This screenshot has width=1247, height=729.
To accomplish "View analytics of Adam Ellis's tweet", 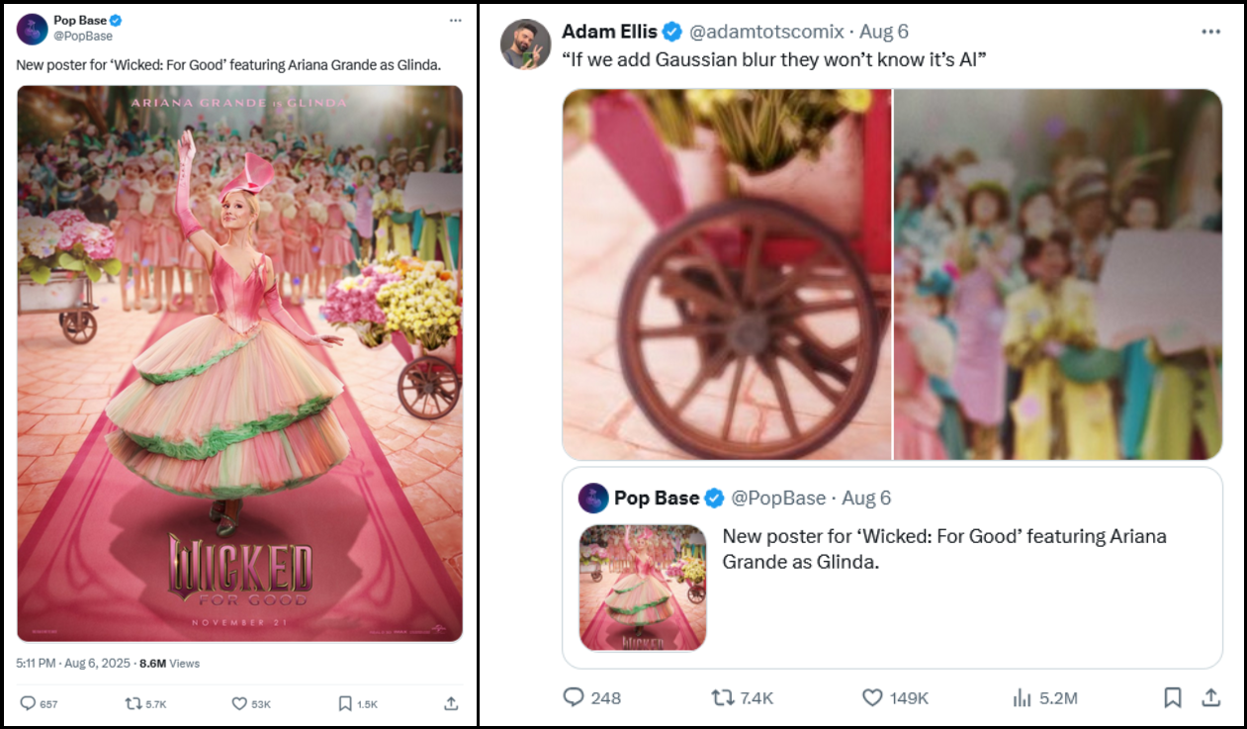I will click(x=1023, y=697).
